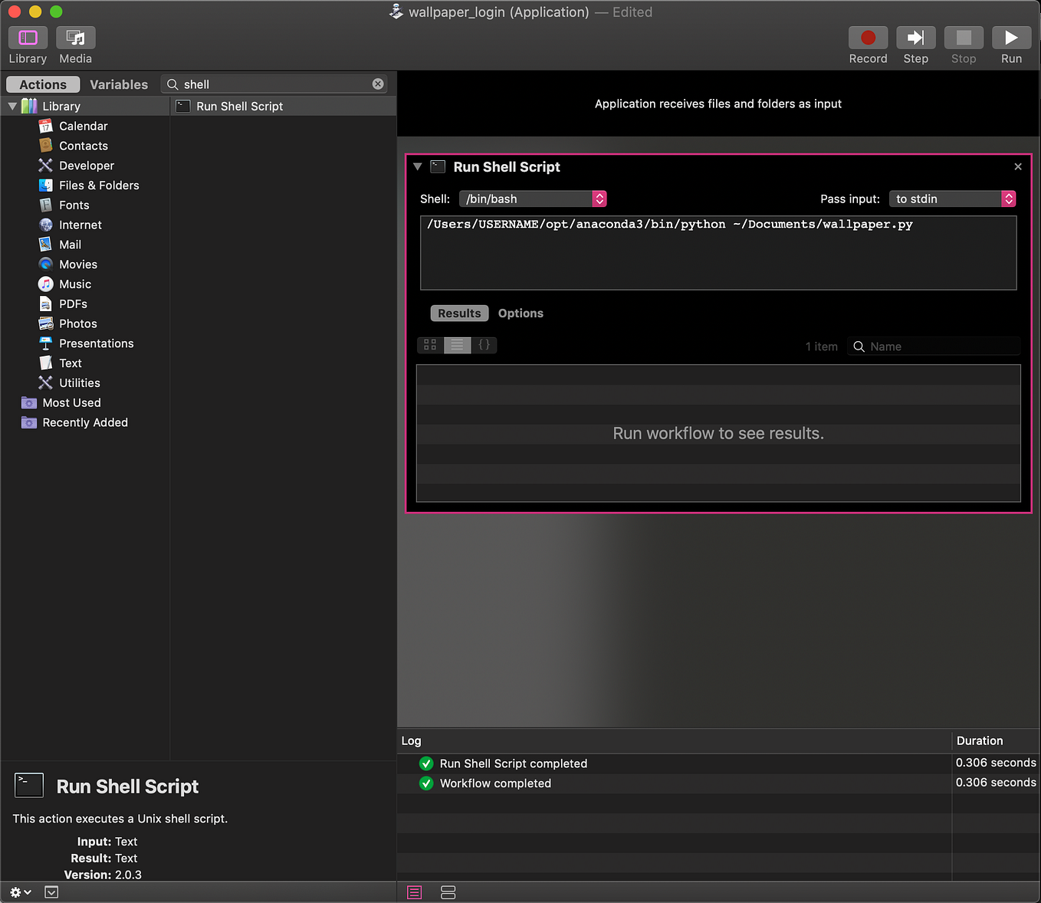This screenshot has height=903, width=1041.
Task: Open the Shell /bin/bash dropdown
Action: point(533,199)
